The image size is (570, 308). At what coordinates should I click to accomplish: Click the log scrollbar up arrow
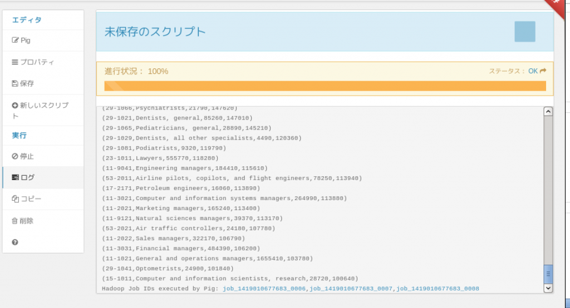pos(548,112)
